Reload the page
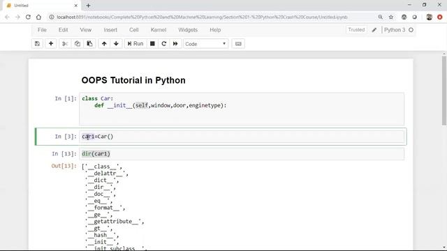Image resolution: width=447 pixels, height=251 pixels. click(28, 17)
